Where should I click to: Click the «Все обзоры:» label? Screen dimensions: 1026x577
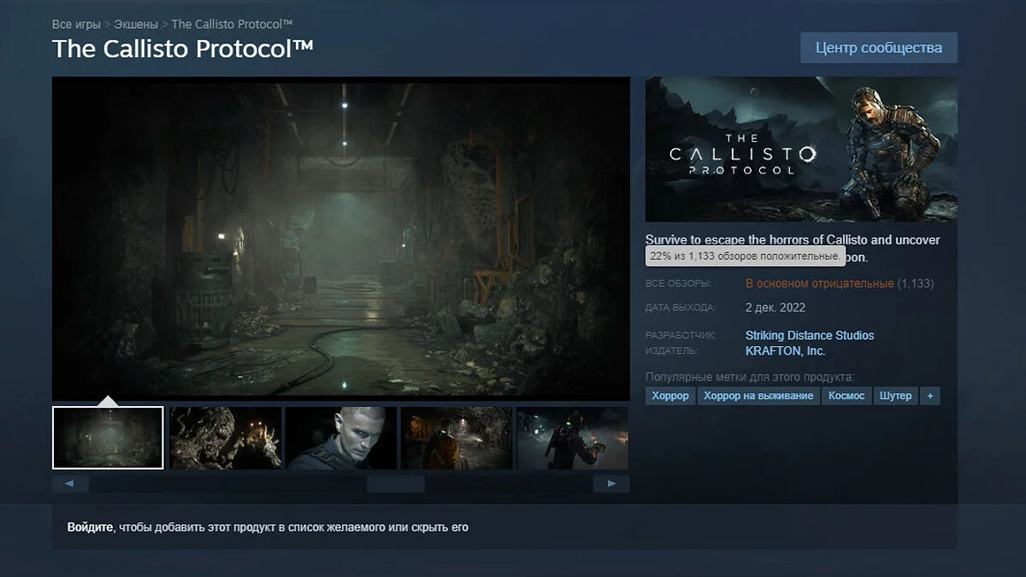(x=679, y=284)
